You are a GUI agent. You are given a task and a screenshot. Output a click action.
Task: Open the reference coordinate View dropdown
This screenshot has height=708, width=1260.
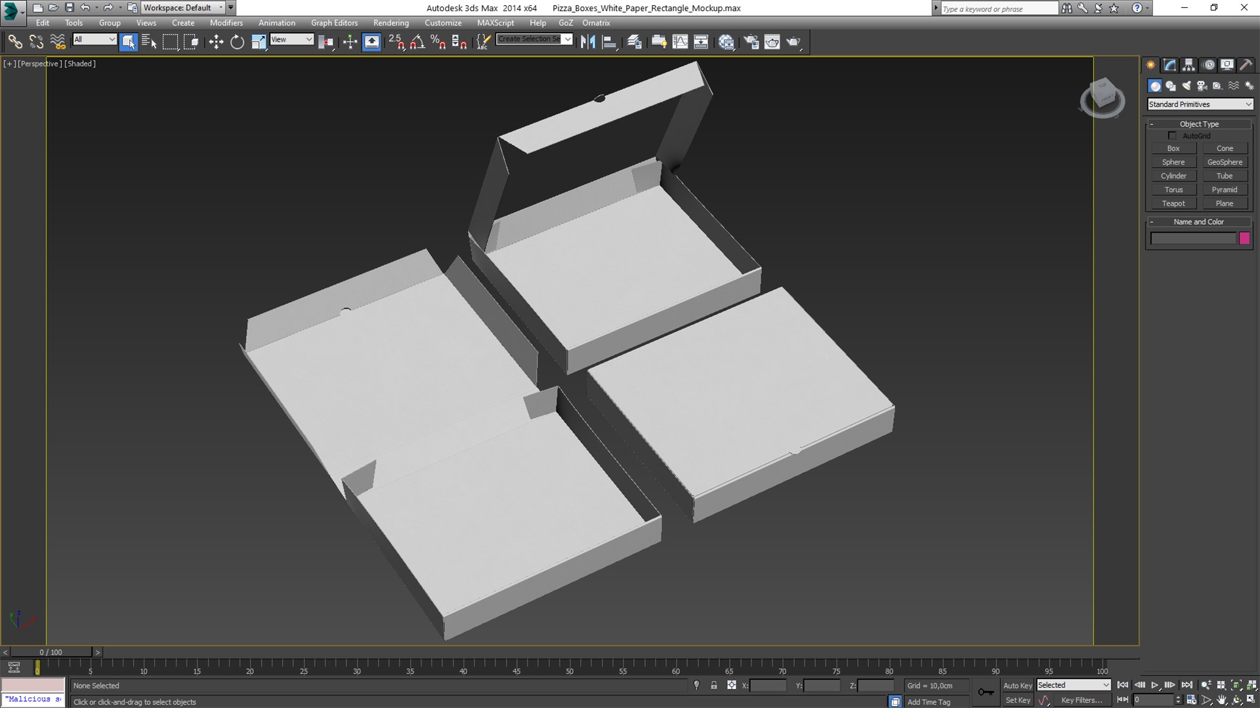[292, 39]
